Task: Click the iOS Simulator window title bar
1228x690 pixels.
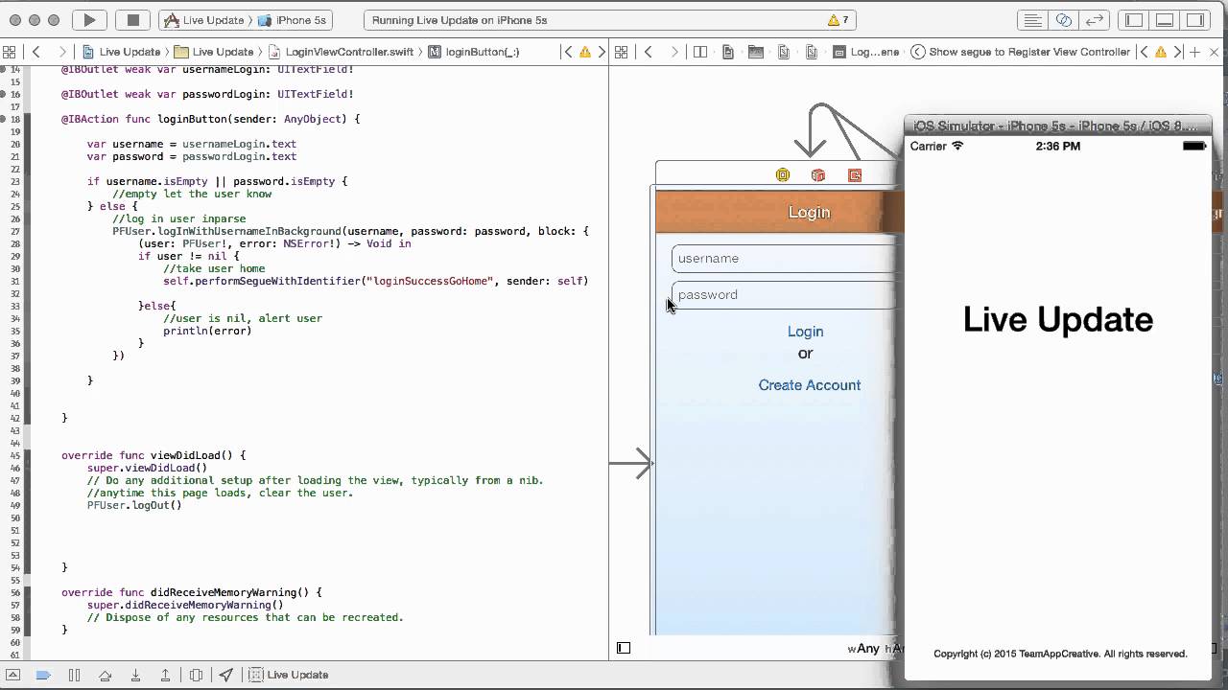Action: [1058, 126]
